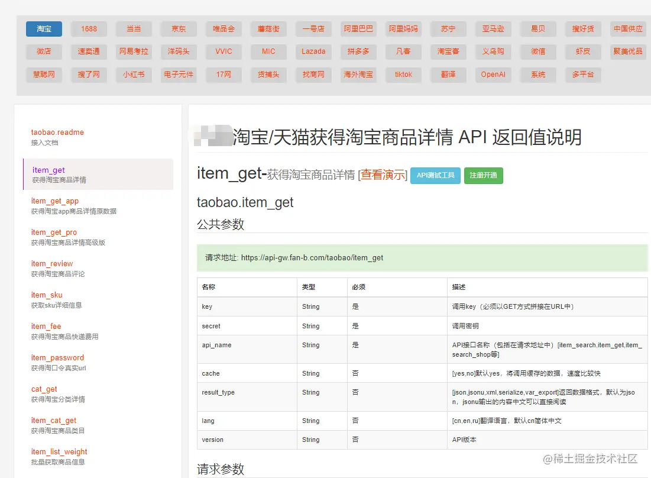Open the 电子元件 tab
Image resolution: width=651 pixels, height=478 pixels.
179,75
